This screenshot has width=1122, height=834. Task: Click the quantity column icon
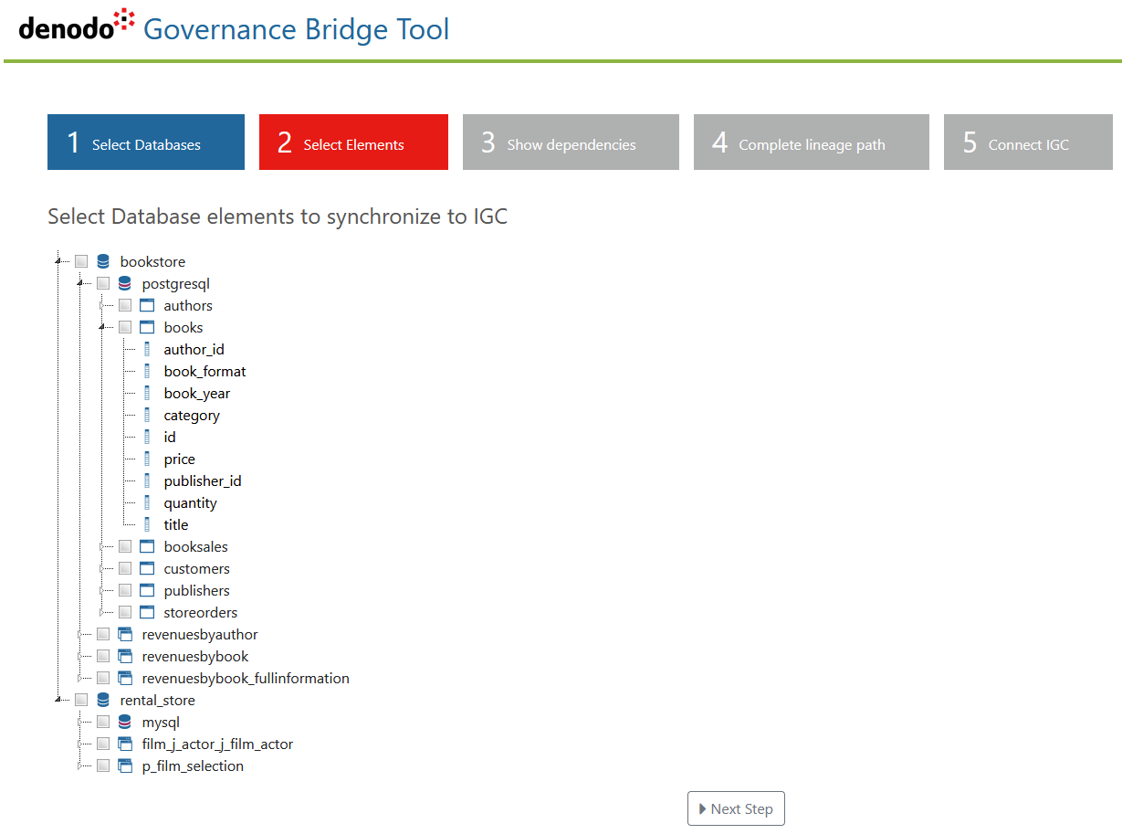(x=147, y=503)
